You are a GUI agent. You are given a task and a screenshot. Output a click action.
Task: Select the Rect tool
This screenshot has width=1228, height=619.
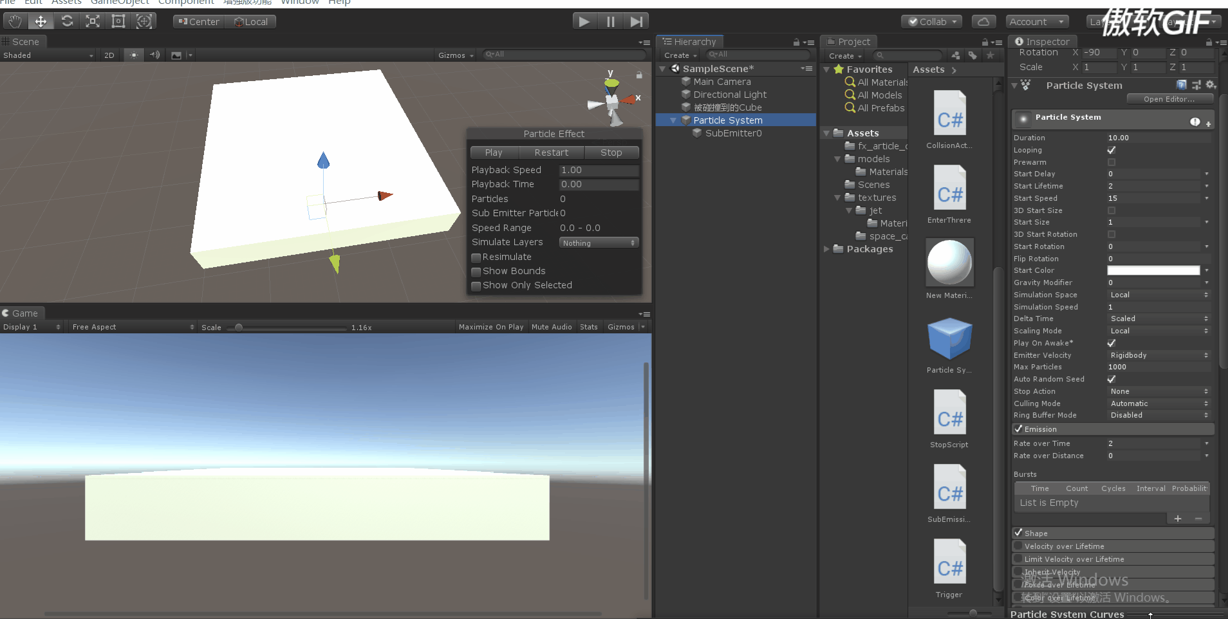click(x=118, y=21)
